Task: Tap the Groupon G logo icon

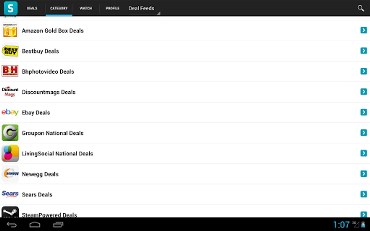Action: click(10, 133)
